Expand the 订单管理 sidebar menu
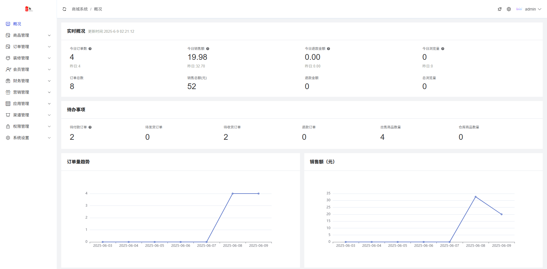 coord(28,47)
